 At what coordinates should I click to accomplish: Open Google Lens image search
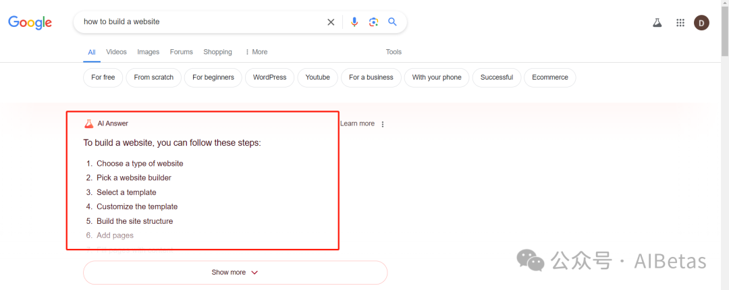[x=373, y=22]
